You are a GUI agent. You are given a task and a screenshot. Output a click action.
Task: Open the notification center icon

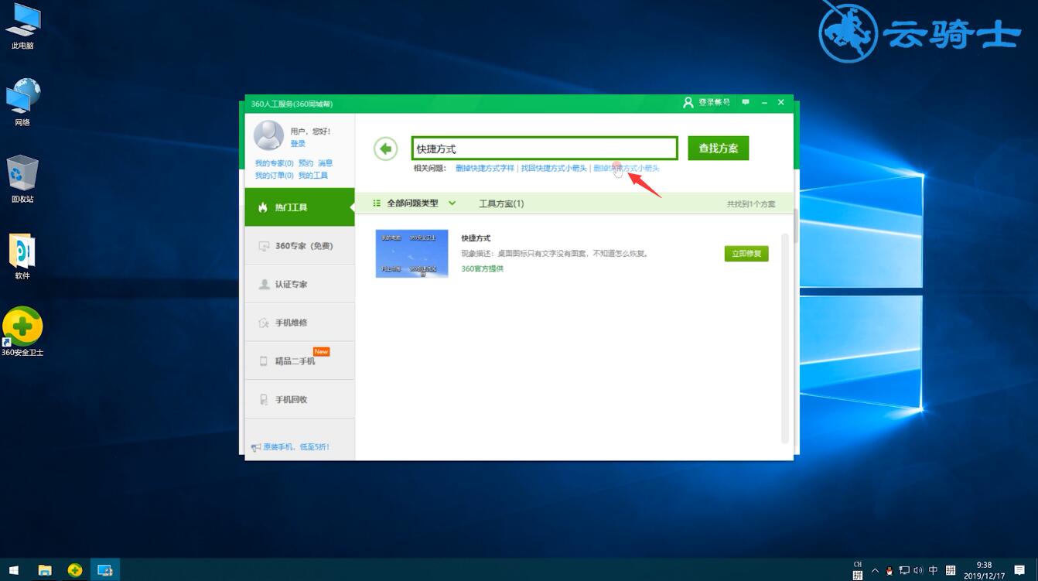pos(1019,570)
